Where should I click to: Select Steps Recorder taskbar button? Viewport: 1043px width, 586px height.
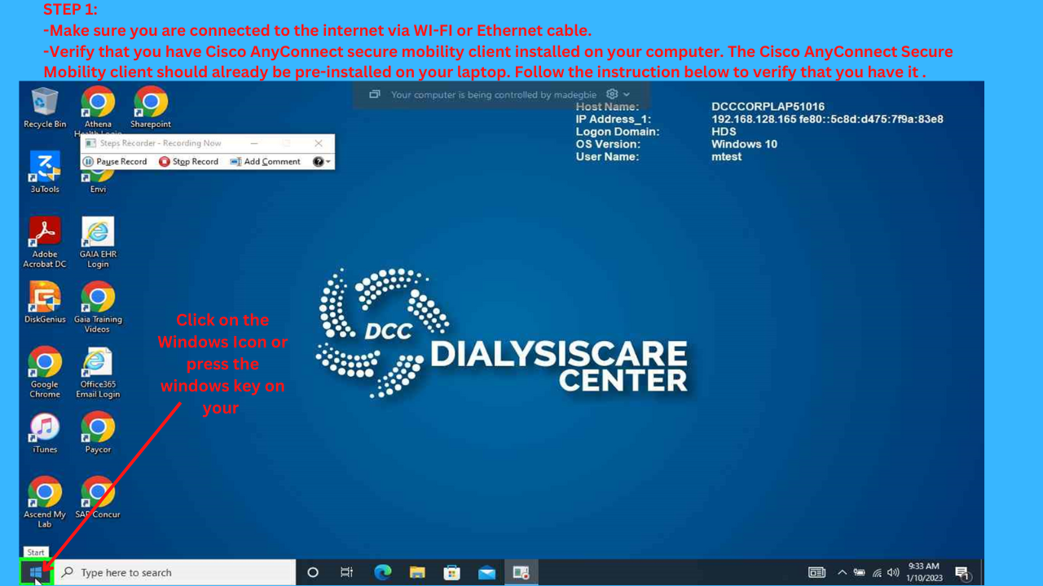click(521, 573)
